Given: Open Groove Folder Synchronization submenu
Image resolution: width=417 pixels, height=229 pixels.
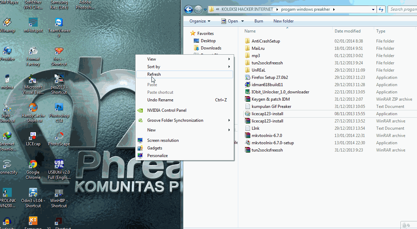Looking at the screenshot, I should (x=185, y=120).
